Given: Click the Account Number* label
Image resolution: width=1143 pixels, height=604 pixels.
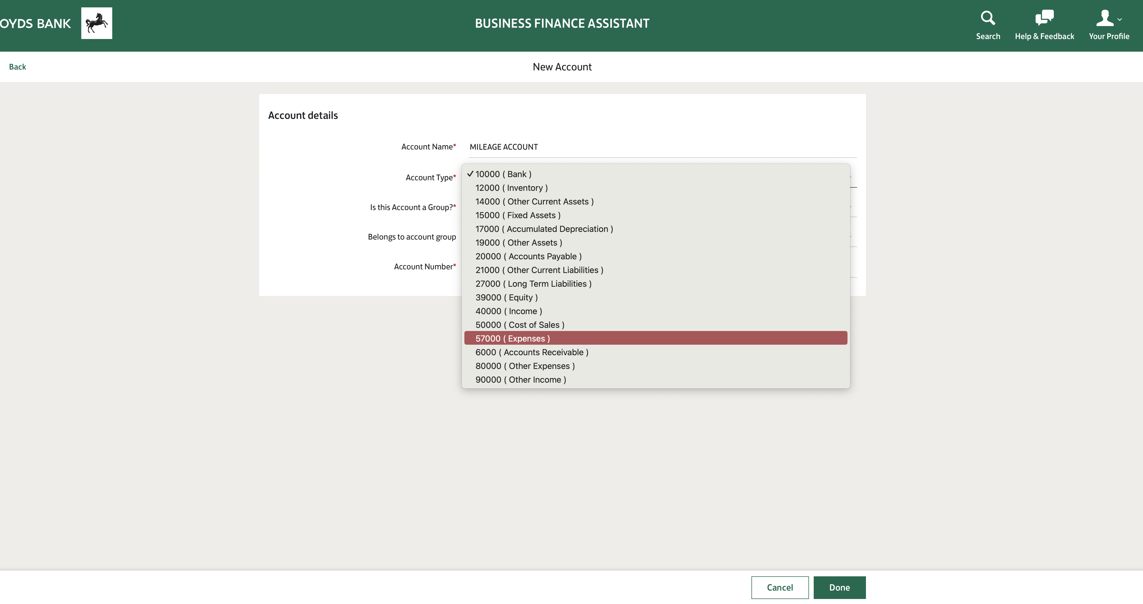Looking at the screenshot, I should (x=425, y=267).
